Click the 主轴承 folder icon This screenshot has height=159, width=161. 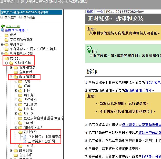pyautogui.click(x=20, y=146)
